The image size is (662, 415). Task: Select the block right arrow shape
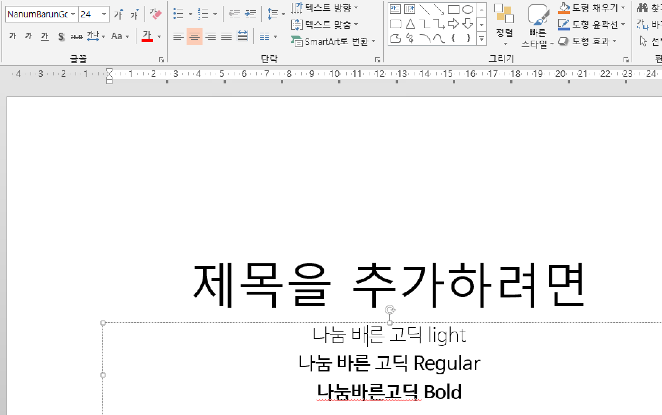click(x=453, y=24)
